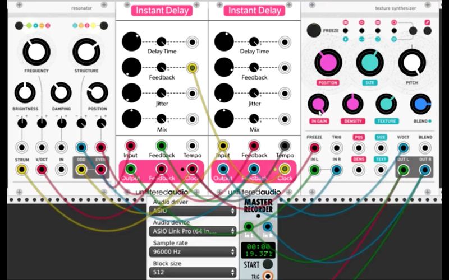The width and height of the screenshot is (449, 280).
Task: Click the TRIG input jack on texture synthesizer
Action: [x=336, y=148]
